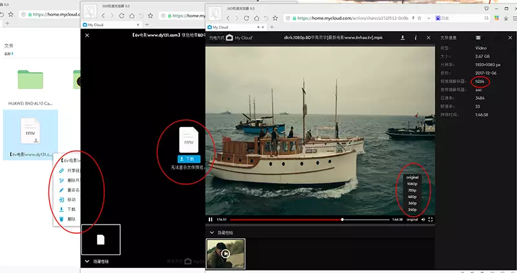Viewport: 517px width, 273px height.
Task: Mute the My Cloud tab via its speaker icon
Action: [258, 27]
